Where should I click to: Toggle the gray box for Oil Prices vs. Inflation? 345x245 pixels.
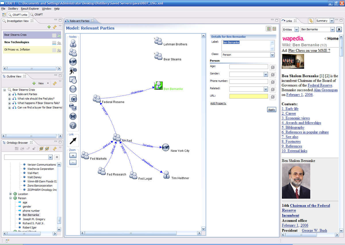pyautogui.click(x=54, y=50)
